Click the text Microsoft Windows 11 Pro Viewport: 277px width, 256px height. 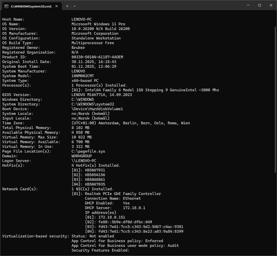[98, 24]
